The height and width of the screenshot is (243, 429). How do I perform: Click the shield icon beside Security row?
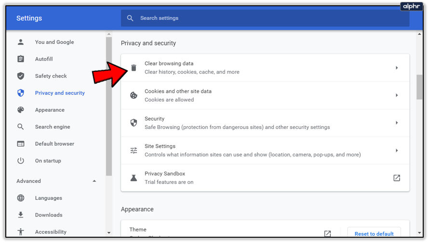134,123
